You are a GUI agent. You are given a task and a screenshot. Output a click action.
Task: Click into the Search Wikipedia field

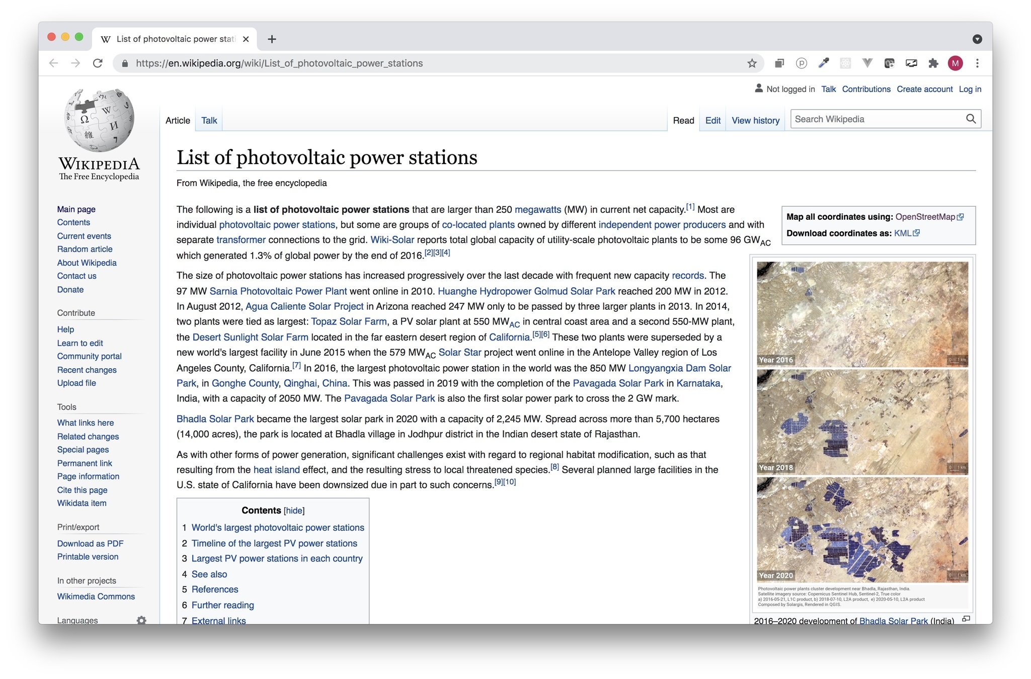pos(876,119)
